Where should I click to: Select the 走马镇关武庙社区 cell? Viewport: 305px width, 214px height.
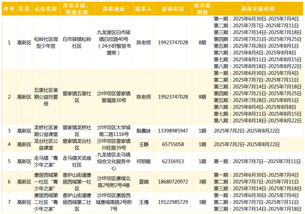tap(77, 161)
